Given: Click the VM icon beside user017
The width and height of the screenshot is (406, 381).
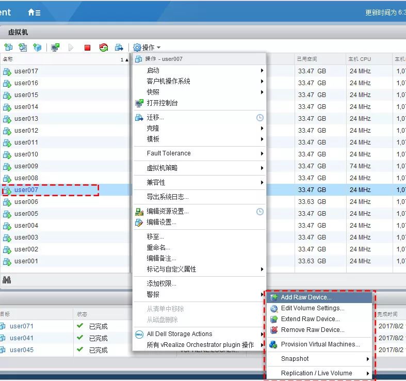Looking at the screenshot, I should coord(7,72).
